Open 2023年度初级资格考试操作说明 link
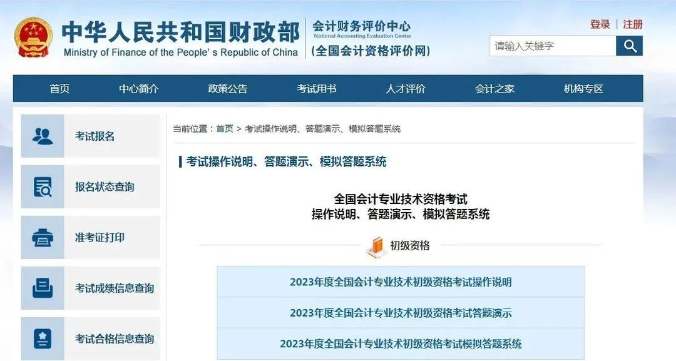The image size is (676, 361). click(x=401, y=282)
